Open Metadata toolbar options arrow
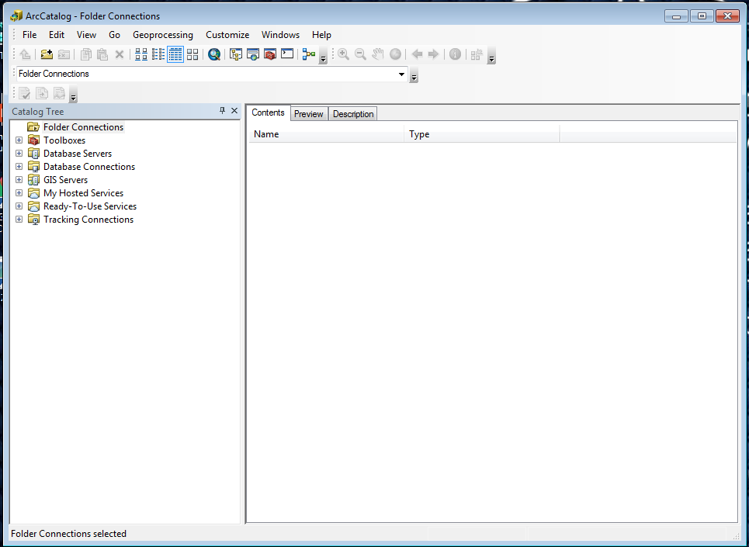The width and height of the screenshot is (749, 547). click(x=73, y=94)
